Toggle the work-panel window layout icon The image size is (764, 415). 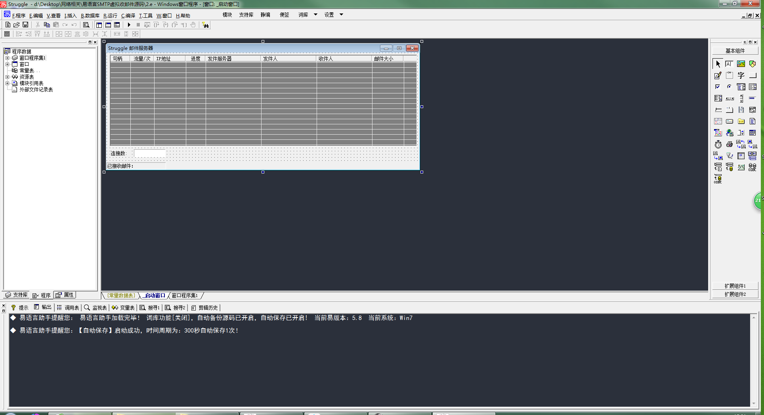[x=99, y=25]
